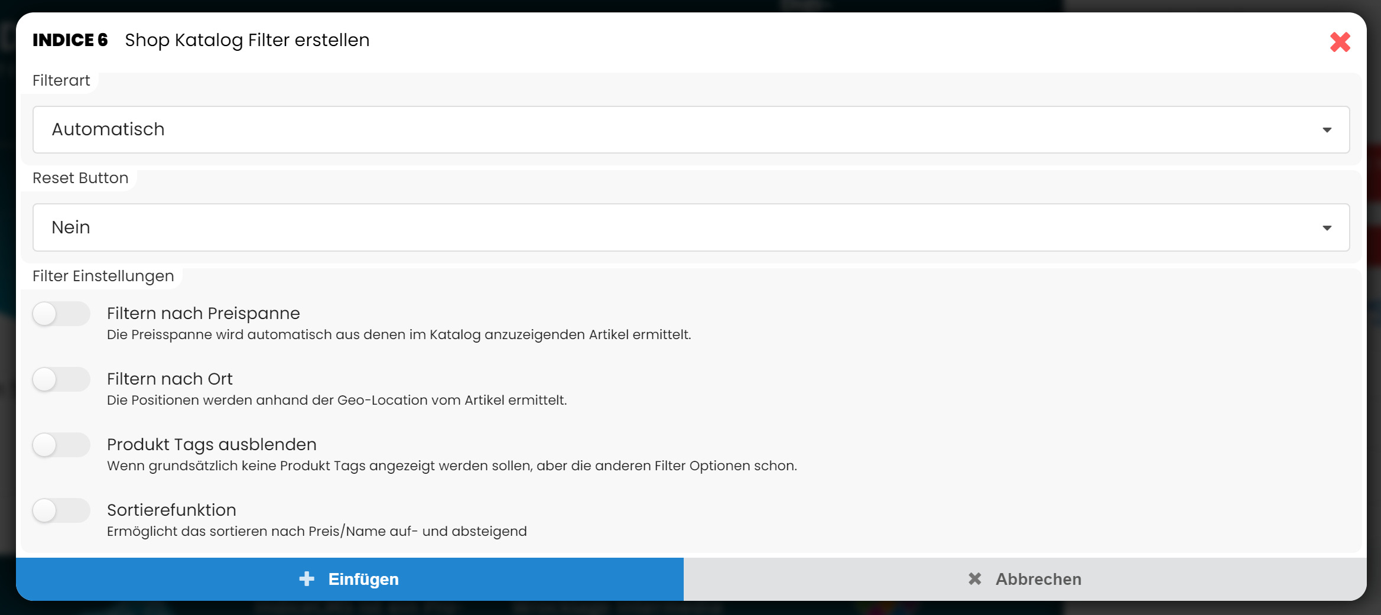
Task: Click the Filterart dropdown caret arrow
Action: coord(1327,130)
